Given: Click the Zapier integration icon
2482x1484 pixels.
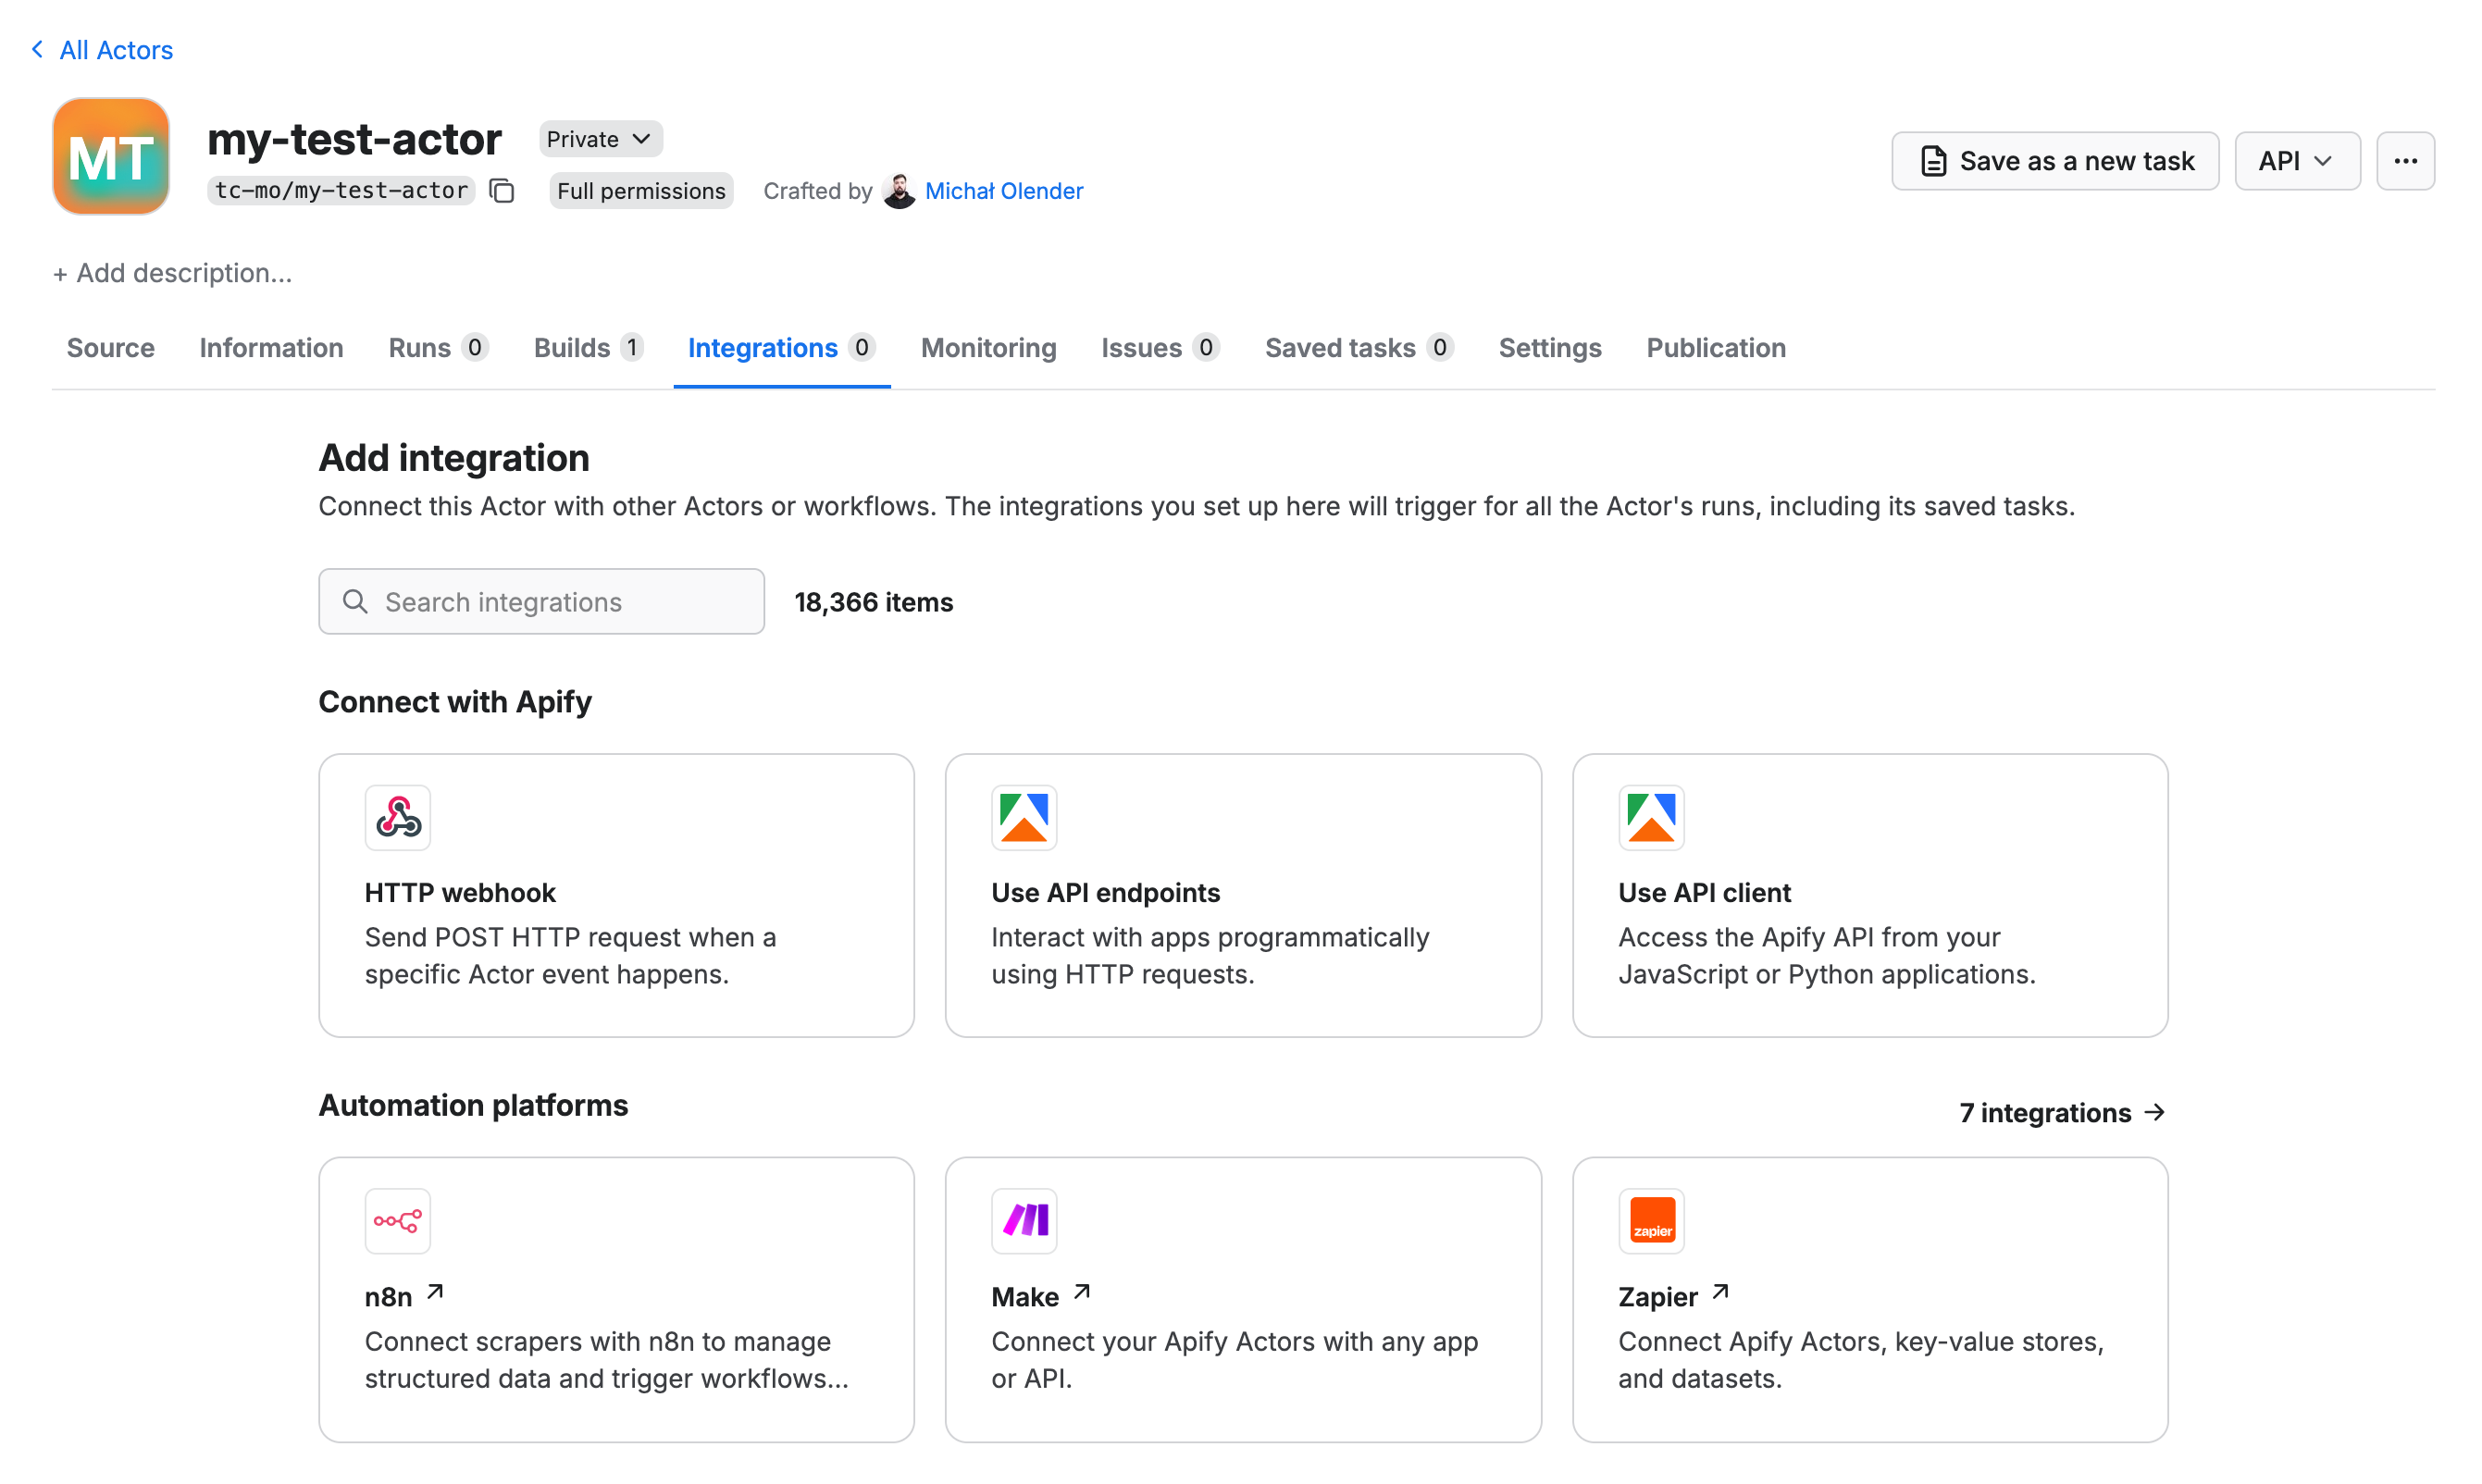Looking at the screenshot, I should 1650,1220.
